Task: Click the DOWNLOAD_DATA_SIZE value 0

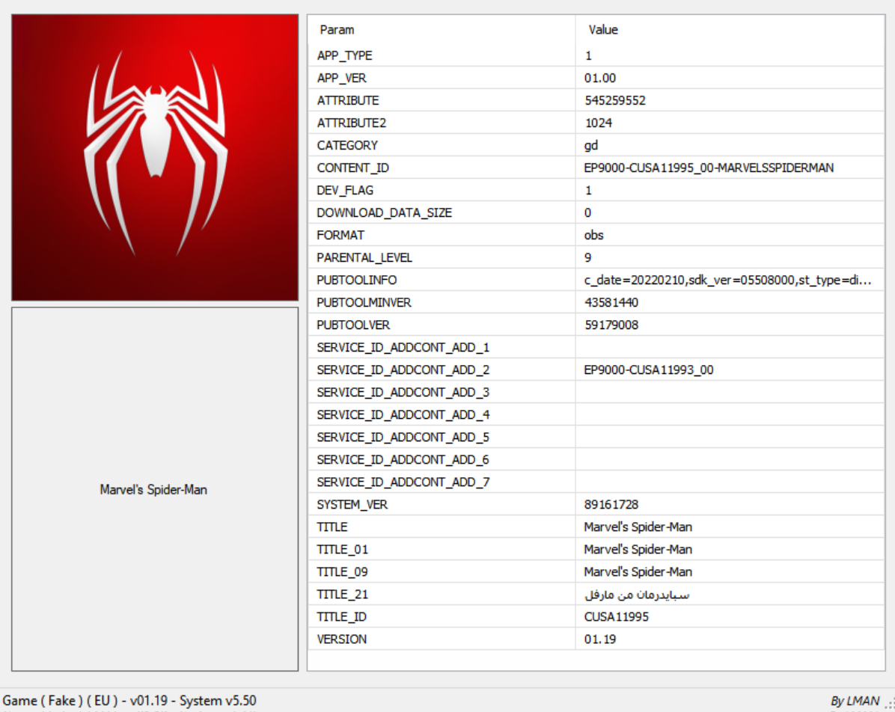Action: tap(588, 212)
